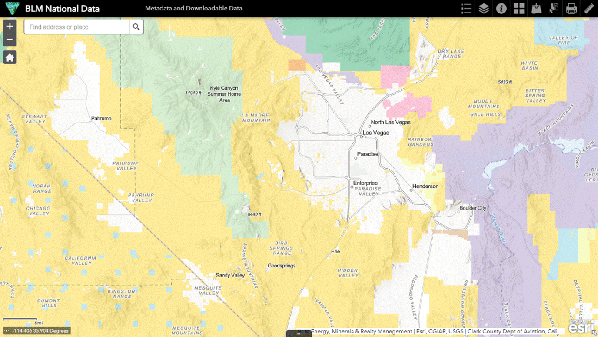Open the Print widget
598x337 pixels.
pyautogui.click(x=571, y=8)
